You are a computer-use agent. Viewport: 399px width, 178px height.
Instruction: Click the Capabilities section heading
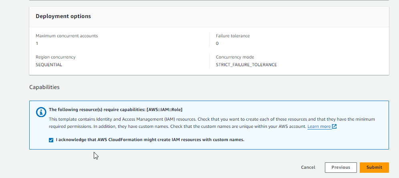44,87
